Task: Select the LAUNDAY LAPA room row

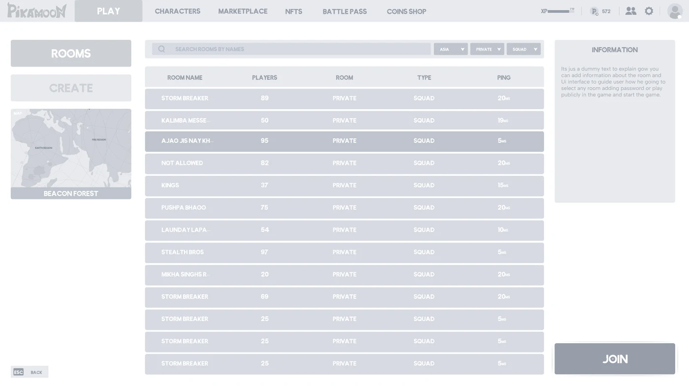Action: click(x=344, y=230)
